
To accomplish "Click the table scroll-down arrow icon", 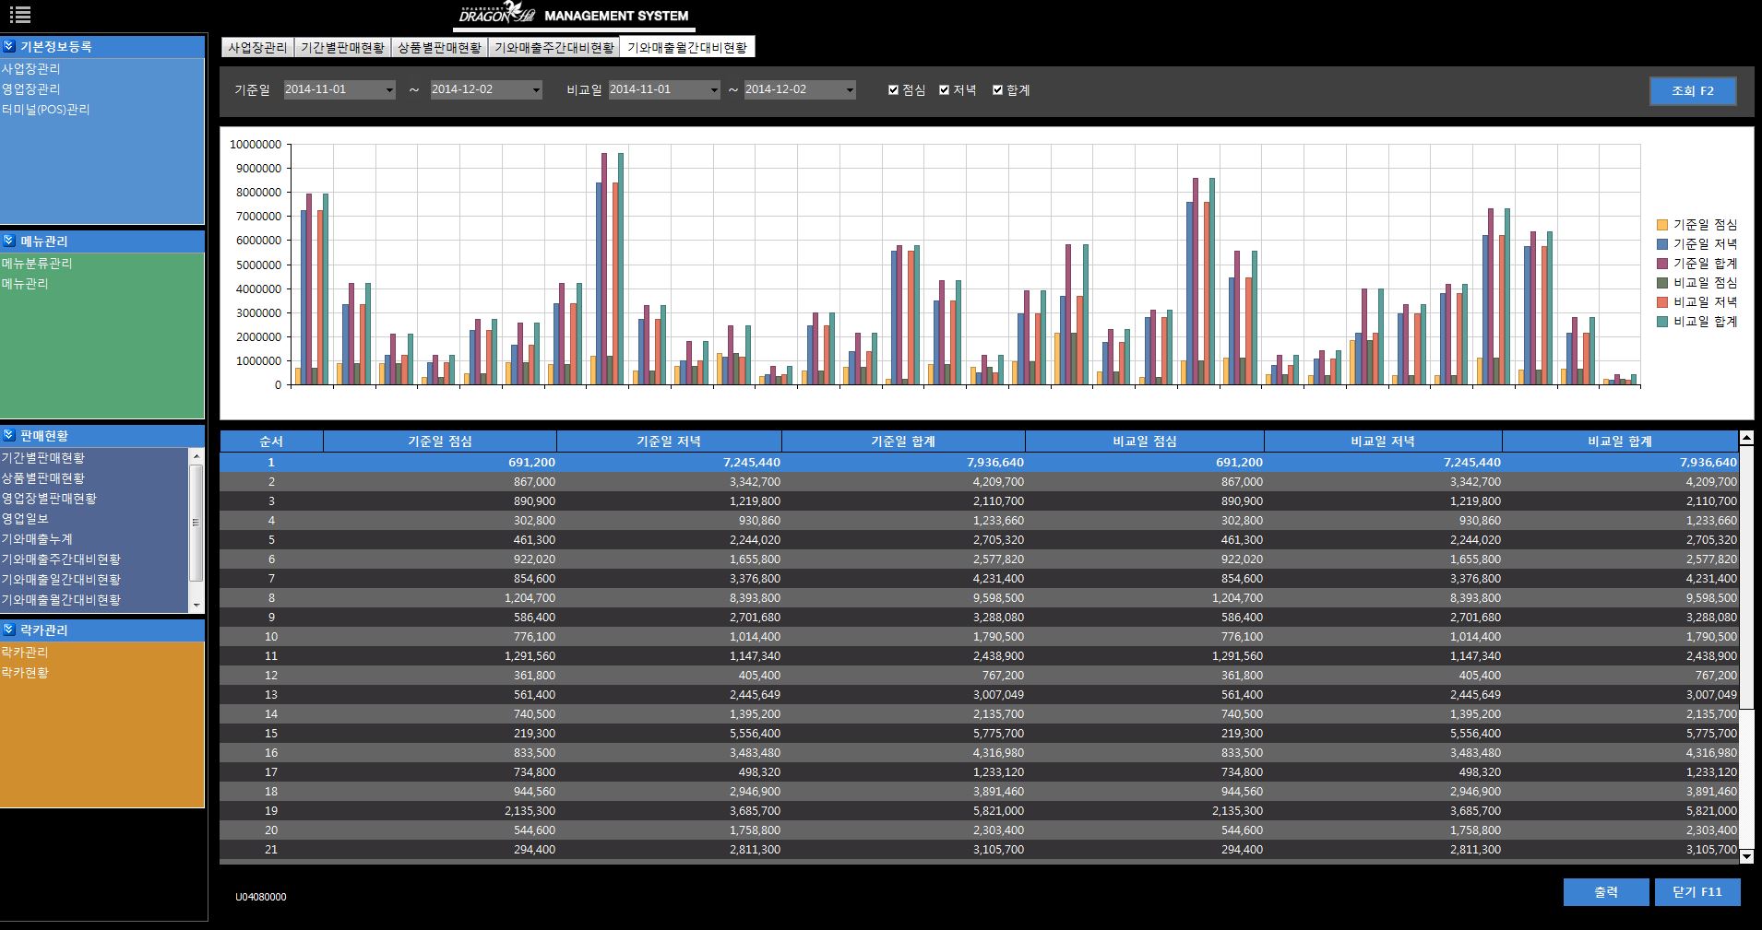I will 1745,856.
